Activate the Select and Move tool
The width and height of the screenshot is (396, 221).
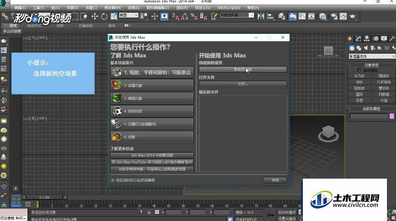[x=95, y=17]
